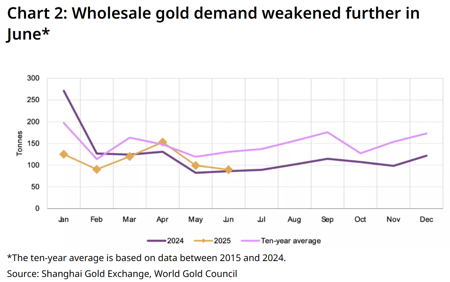This screenshot has width=450, height=282.
Task: Toggle the 2024 legend entry
Action: (x=165, y=241)
